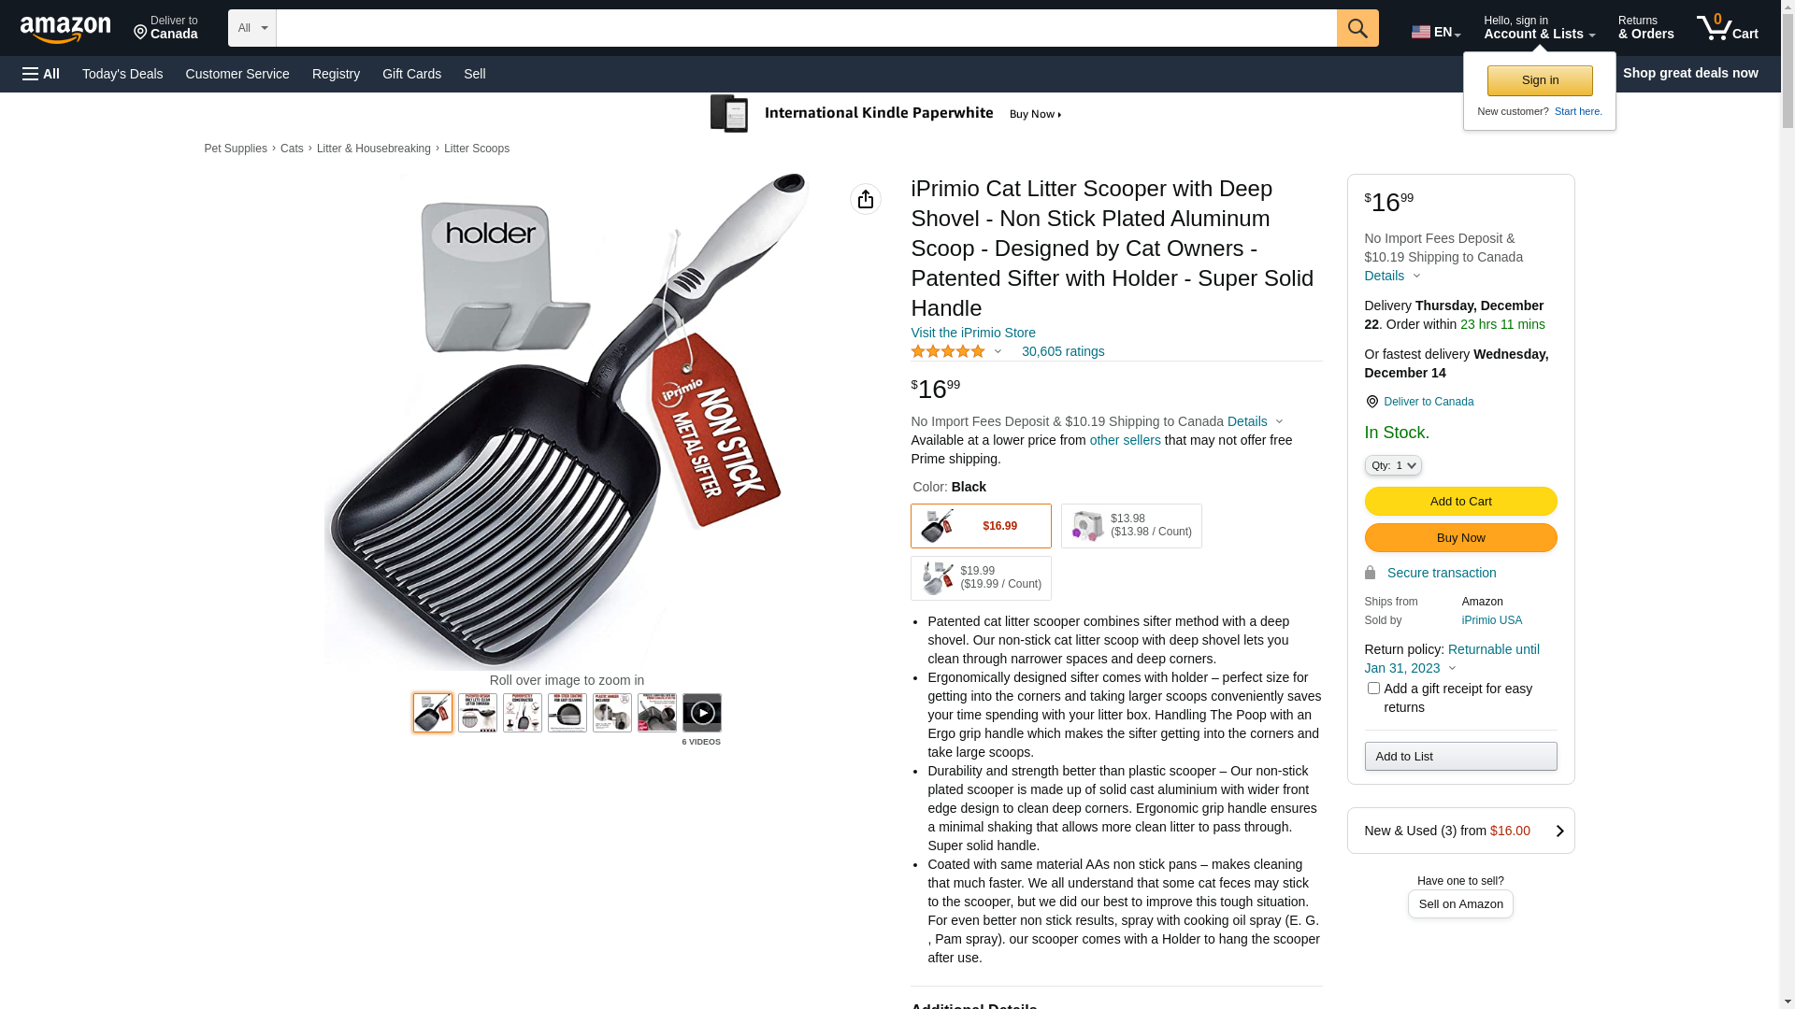Click the main search input field
The image size is (1795, 1009).
(x=806, y=28)
